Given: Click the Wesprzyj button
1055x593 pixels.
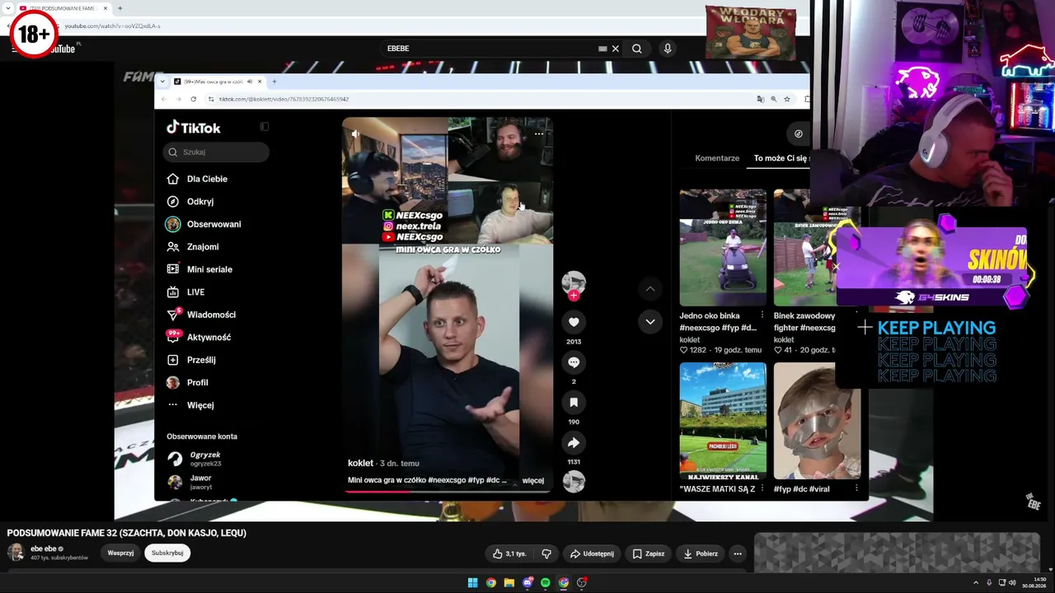Looking at the screenshot, I should click(x=120, y=553).
